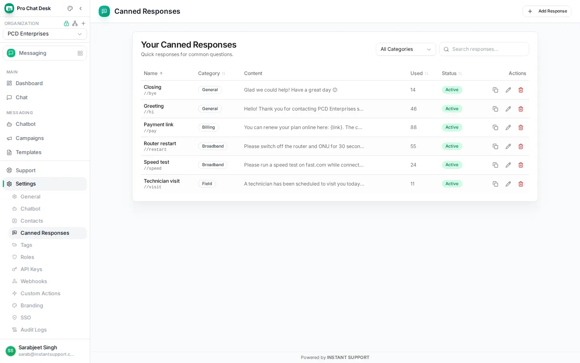Image resolution: width=580 pixels, height=363 pixels.
Task: Open Templates in the sidebar
Action: click(45, 152)
